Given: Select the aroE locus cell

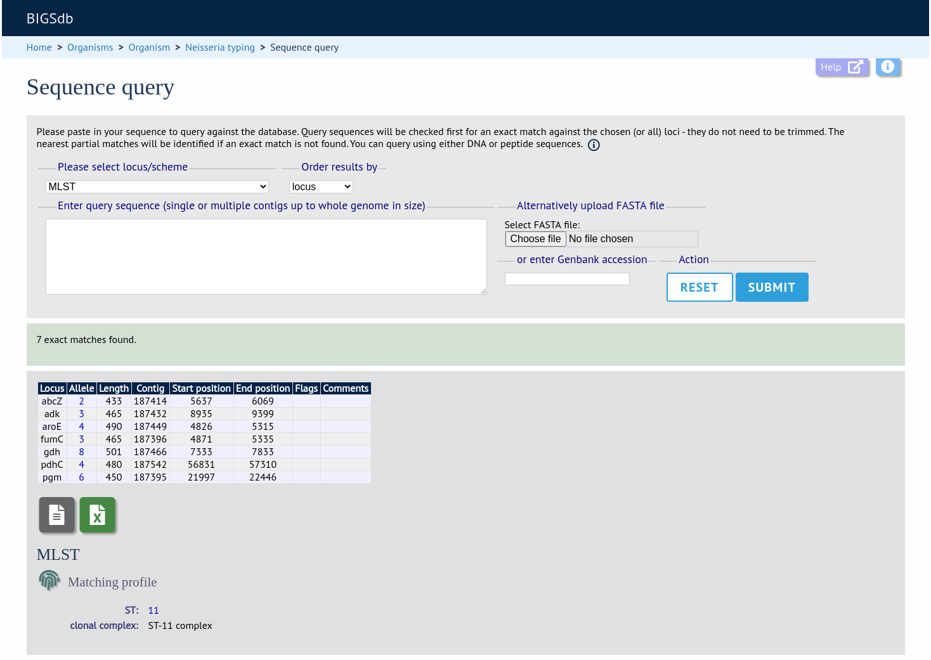Looking at the screenshot, I should [x=52, y=427].
